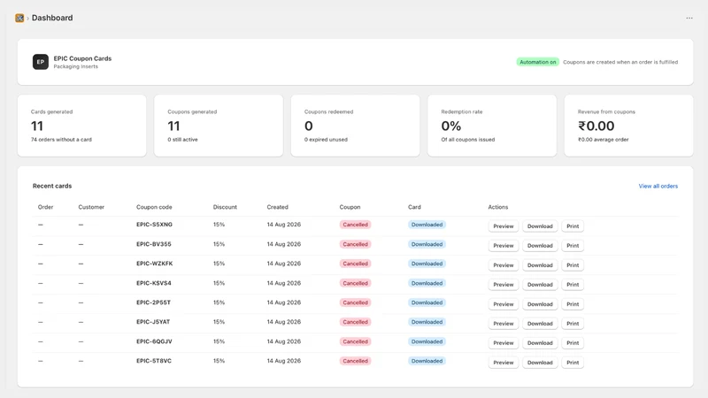
Task: Click the app icon beside Dashboard breadcrumb
Action: 19,18
